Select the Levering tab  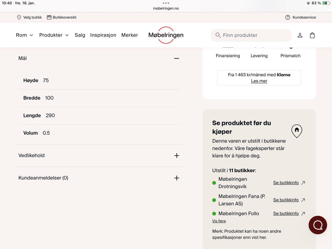tap(259, 56)
